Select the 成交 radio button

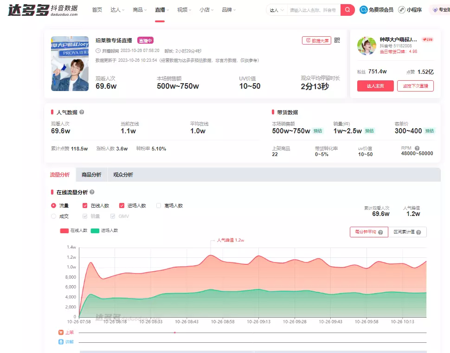53,216
